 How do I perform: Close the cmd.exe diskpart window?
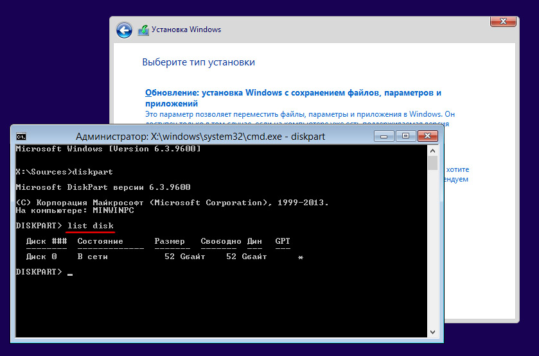click(x=428, y=136)
